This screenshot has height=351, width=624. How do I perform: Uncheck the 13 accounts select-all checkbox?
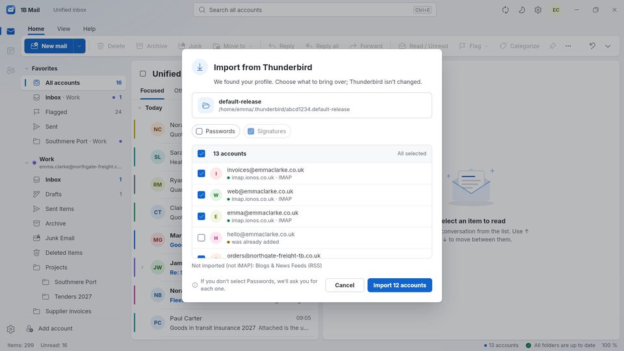coord(201,153)
